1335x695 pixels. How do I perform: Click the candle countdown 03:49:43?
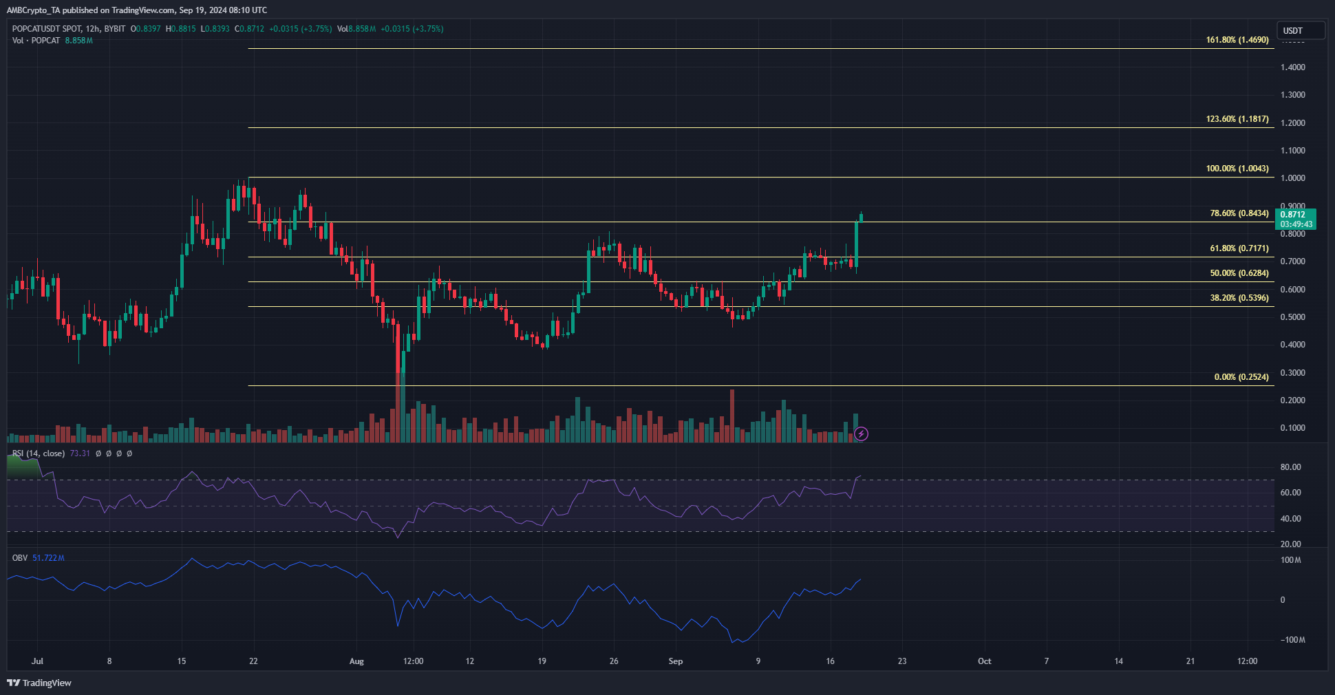pos(1297,224)
